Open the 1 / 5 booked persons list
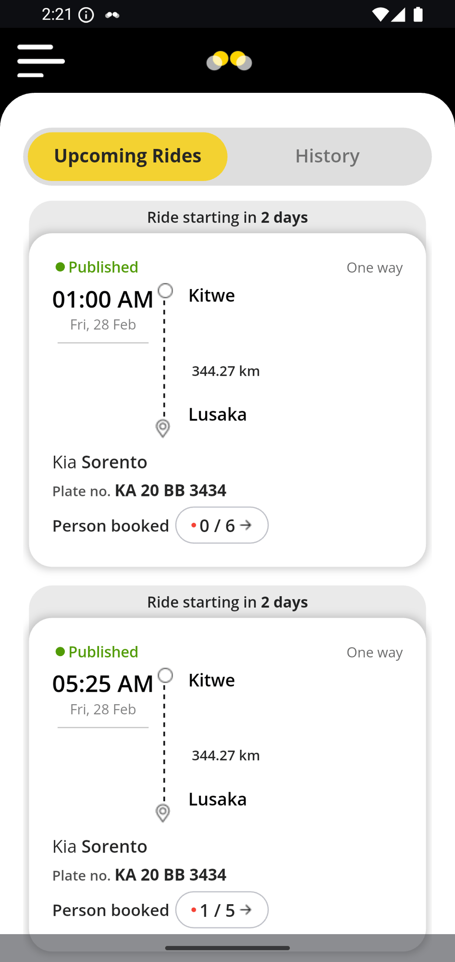 221,910
